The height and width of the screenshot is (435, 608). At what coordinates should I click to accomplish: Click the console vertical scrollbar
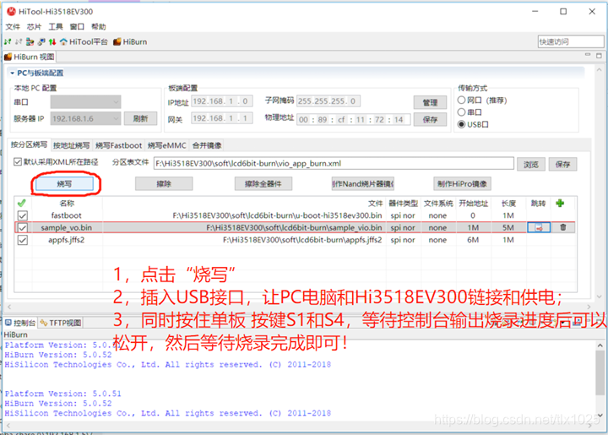pos(600,372)
